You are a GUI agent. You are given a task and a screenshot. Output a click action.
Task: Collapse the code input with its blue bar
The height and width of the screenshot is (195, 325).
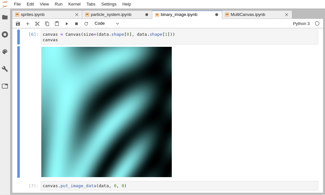[x=19, y=37]
